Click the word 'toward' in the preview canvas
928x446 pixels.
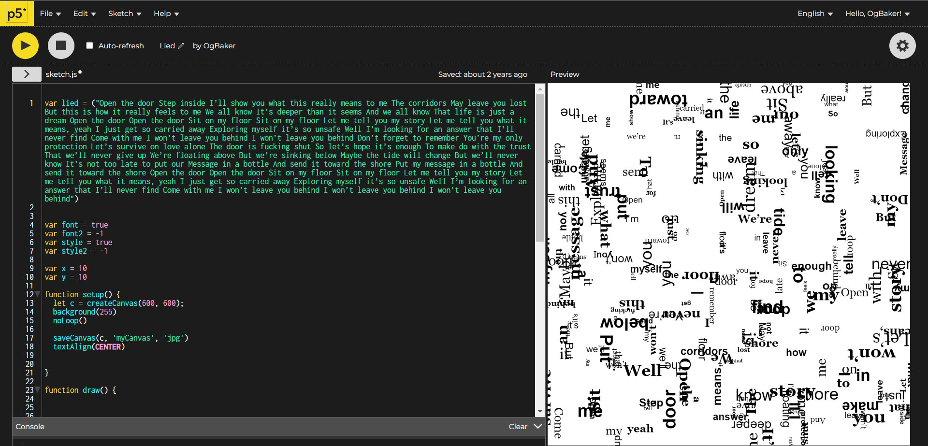[658, 100]
